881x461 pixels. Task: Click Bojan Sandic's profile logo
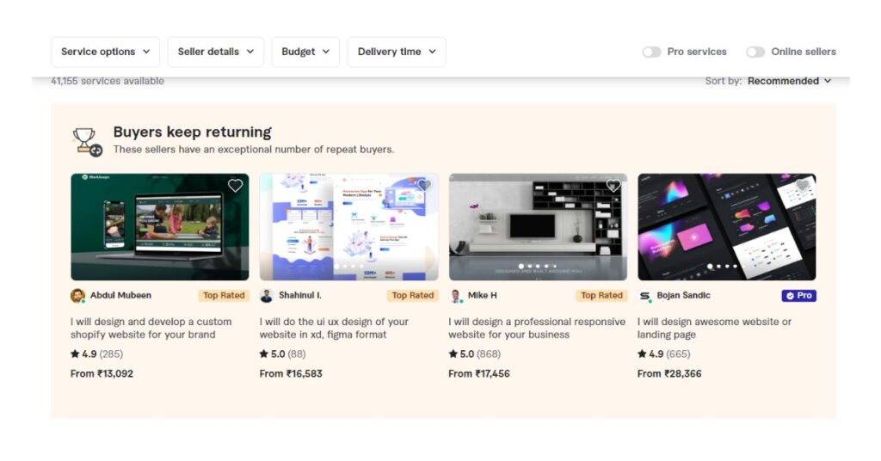644,295
